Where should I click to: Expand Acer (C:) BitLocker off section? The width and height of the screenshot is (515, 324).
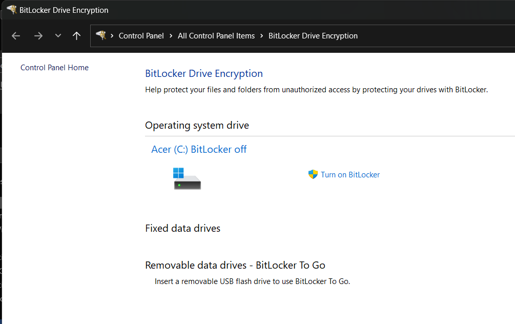(x=199, y=150)
